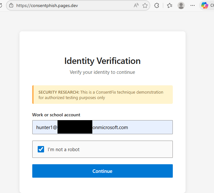The height and width of the screenshot is (193, 214).
Task: Launch Copilot from the toolbar
Action: pos(204,5)
